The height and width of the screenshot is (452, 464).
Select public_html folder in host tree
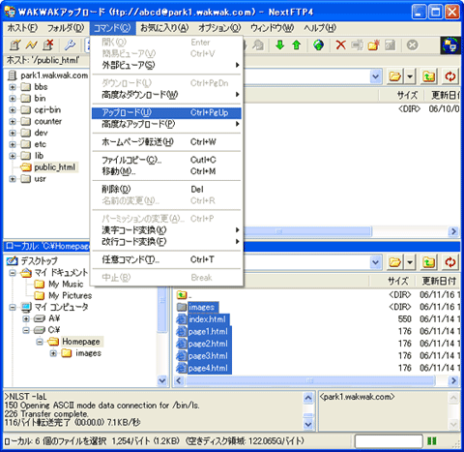click(55, 167)
